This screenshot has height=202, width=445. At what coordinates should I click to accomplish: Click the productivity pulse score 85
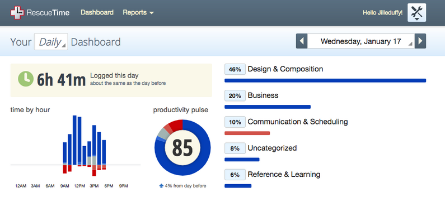tap(182, 148)
